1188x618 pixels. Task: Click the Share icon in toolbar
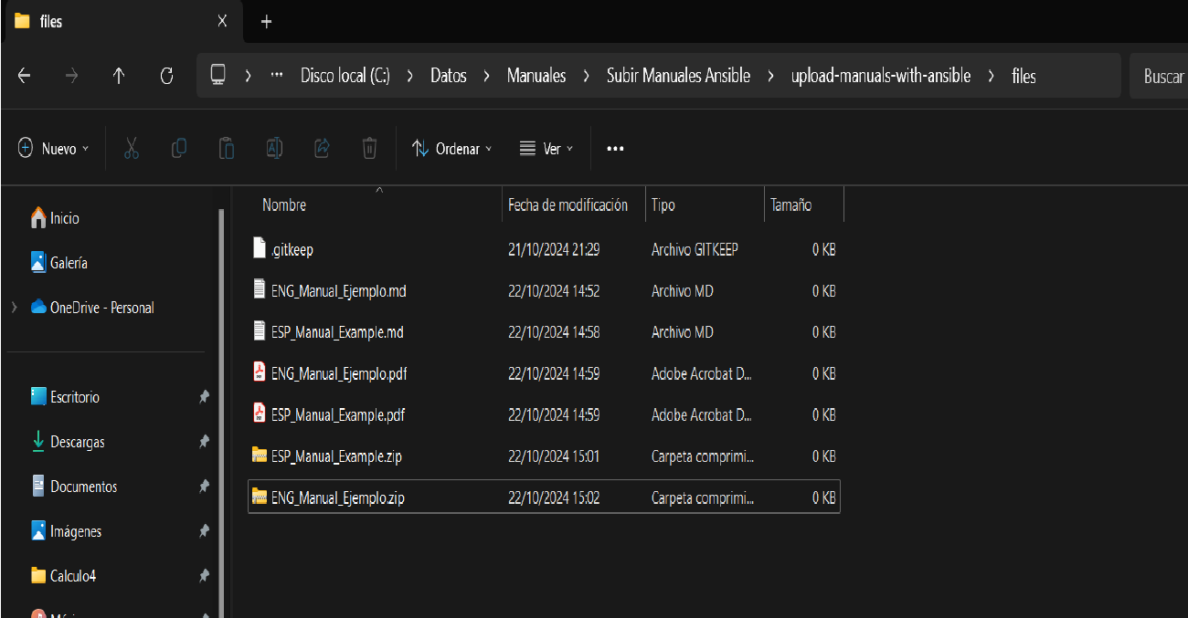tap(322, 148)
